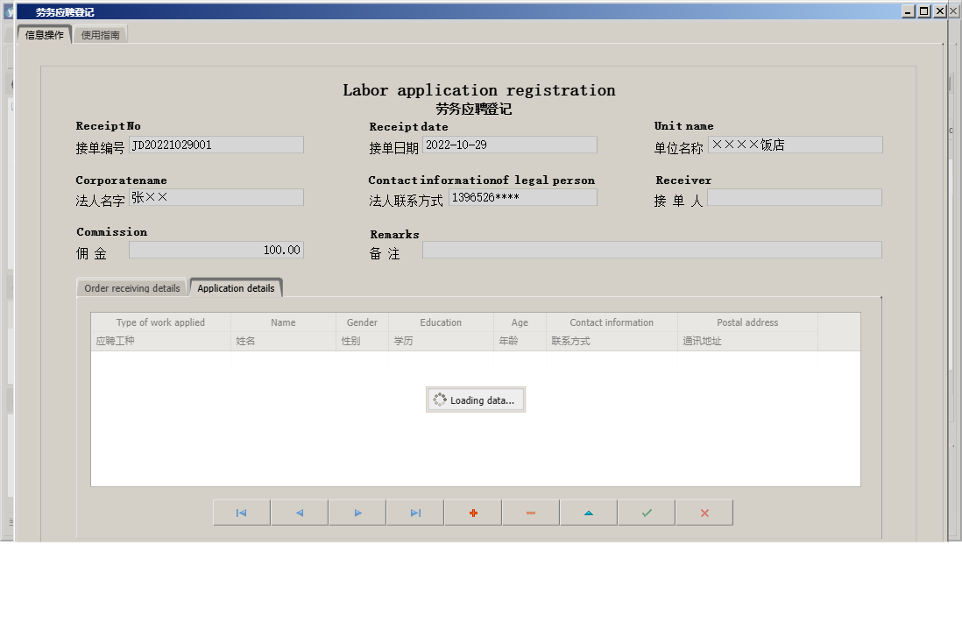
Task: Click into the Remarks text field
Action: coord(651,251)
